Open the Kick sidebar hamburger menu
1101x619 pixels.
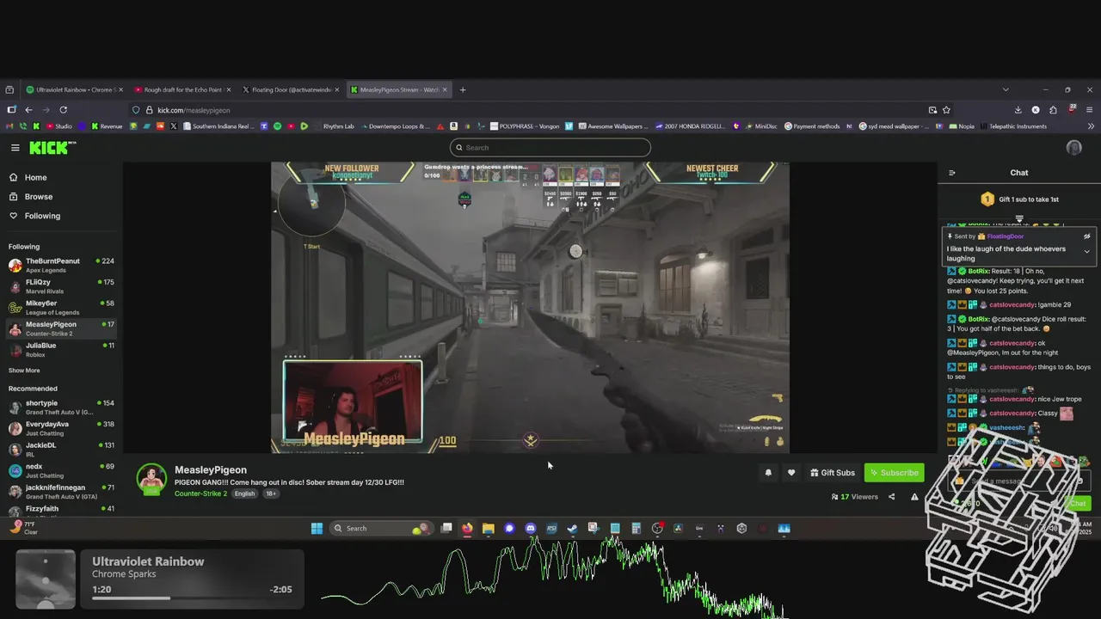click(x=15, y=148)
